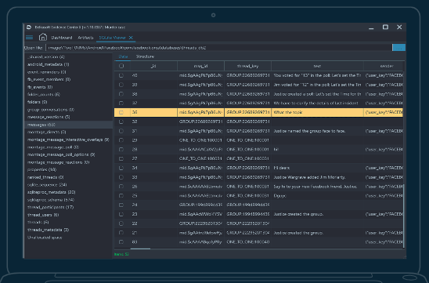Click the horizontal scrollbar thumb under table
Image resolution: width=429 pixels, height=283 pixels.
click(140, 249)
